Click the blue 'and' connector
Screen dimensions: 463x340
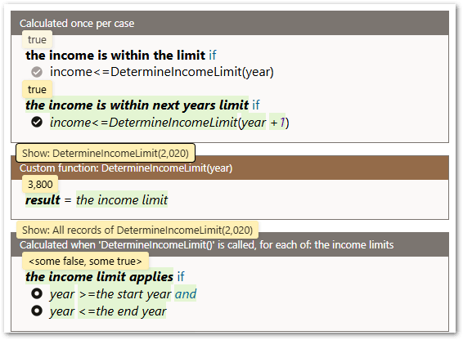point(186,294)
